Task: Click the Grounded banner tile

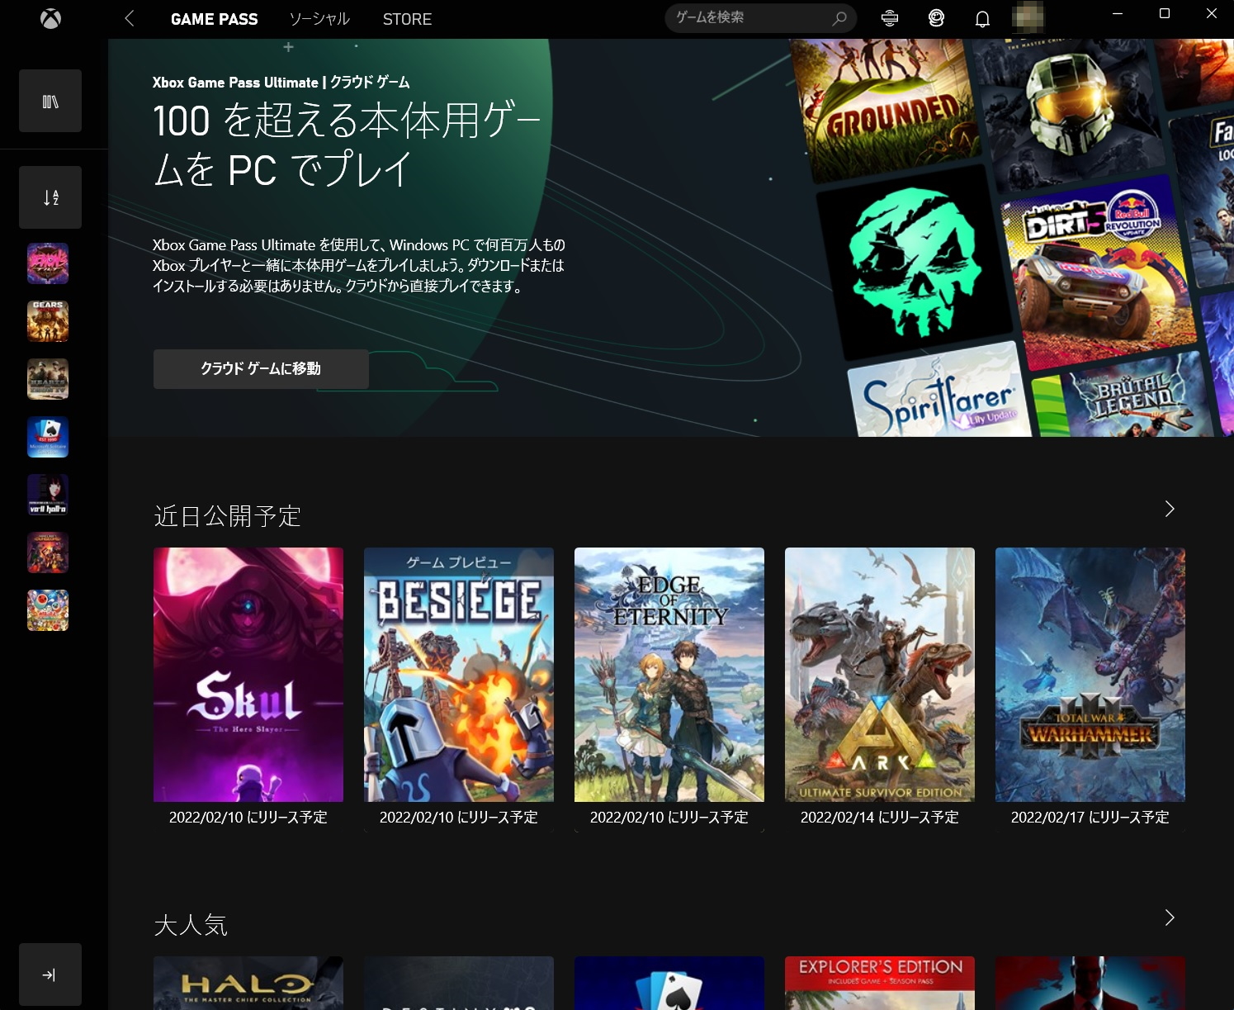Action: (887, 107)
